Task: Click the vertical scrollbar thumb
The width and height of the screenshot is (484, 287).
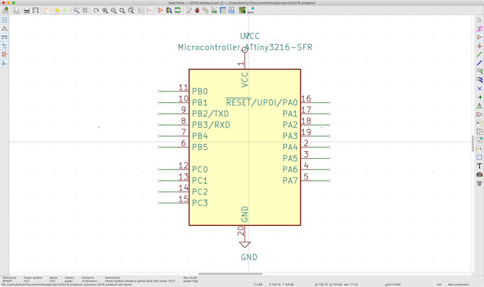Action: click(x=473, y=143)
